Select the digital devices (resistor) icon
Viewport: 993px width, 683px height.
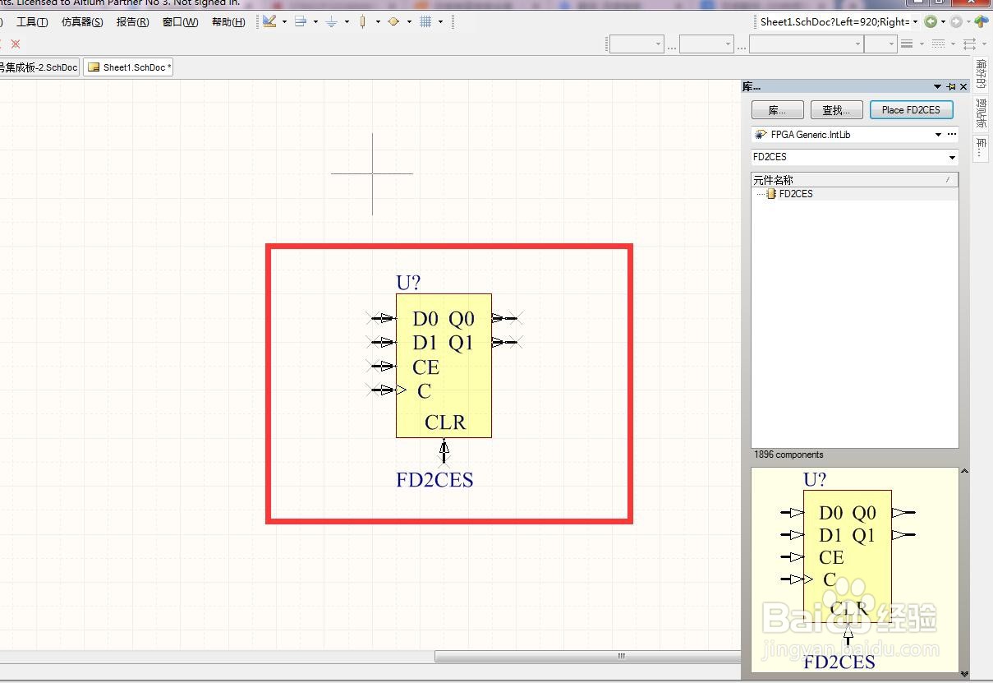tap(362, 21)
